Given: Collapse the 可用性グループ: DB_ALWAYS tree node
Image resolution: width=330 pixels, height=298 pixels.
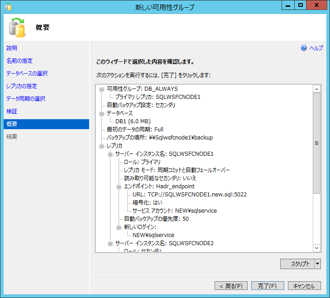Looking at the screenshot, I should click(102, 89).
